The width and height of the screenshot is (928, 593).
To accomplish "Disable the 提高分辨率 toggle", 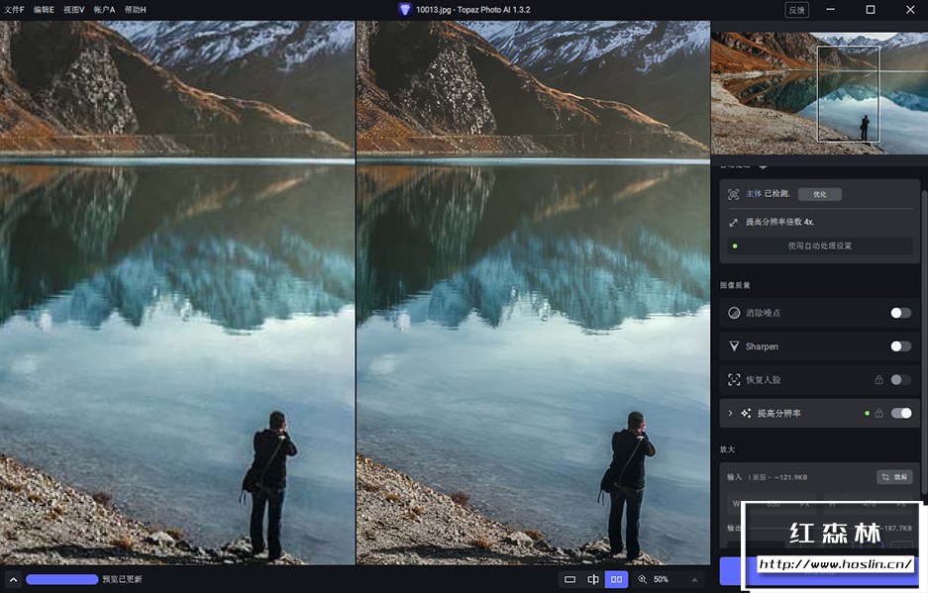I will tap(901, 413).
